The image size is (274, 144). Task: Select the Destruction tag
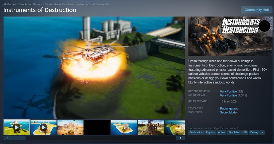click(196, 132)
